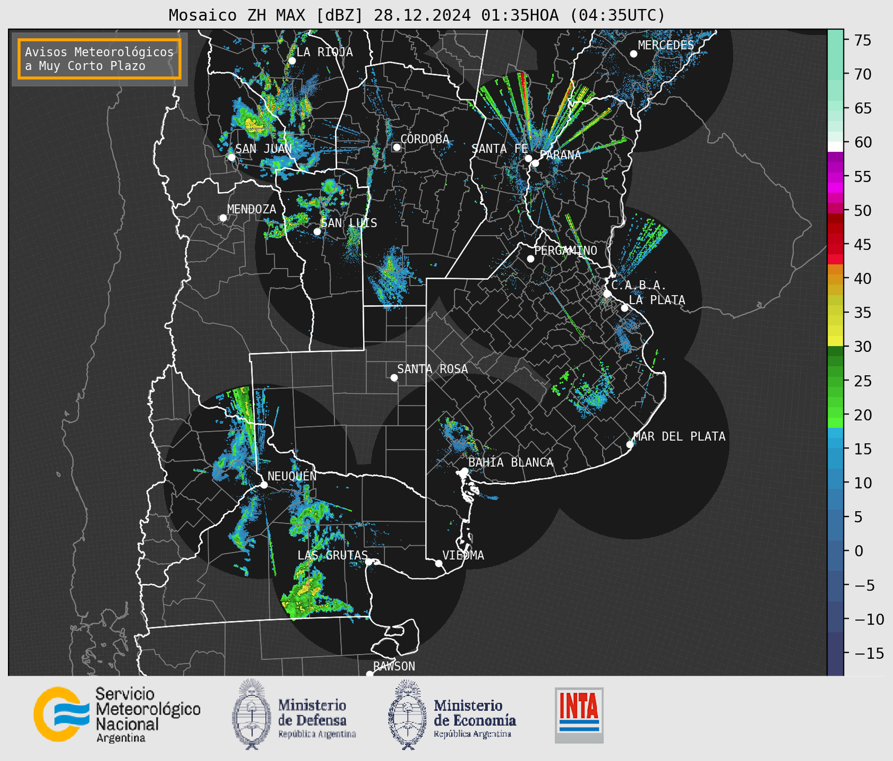Click the NEUQUÉN label text

292,476
